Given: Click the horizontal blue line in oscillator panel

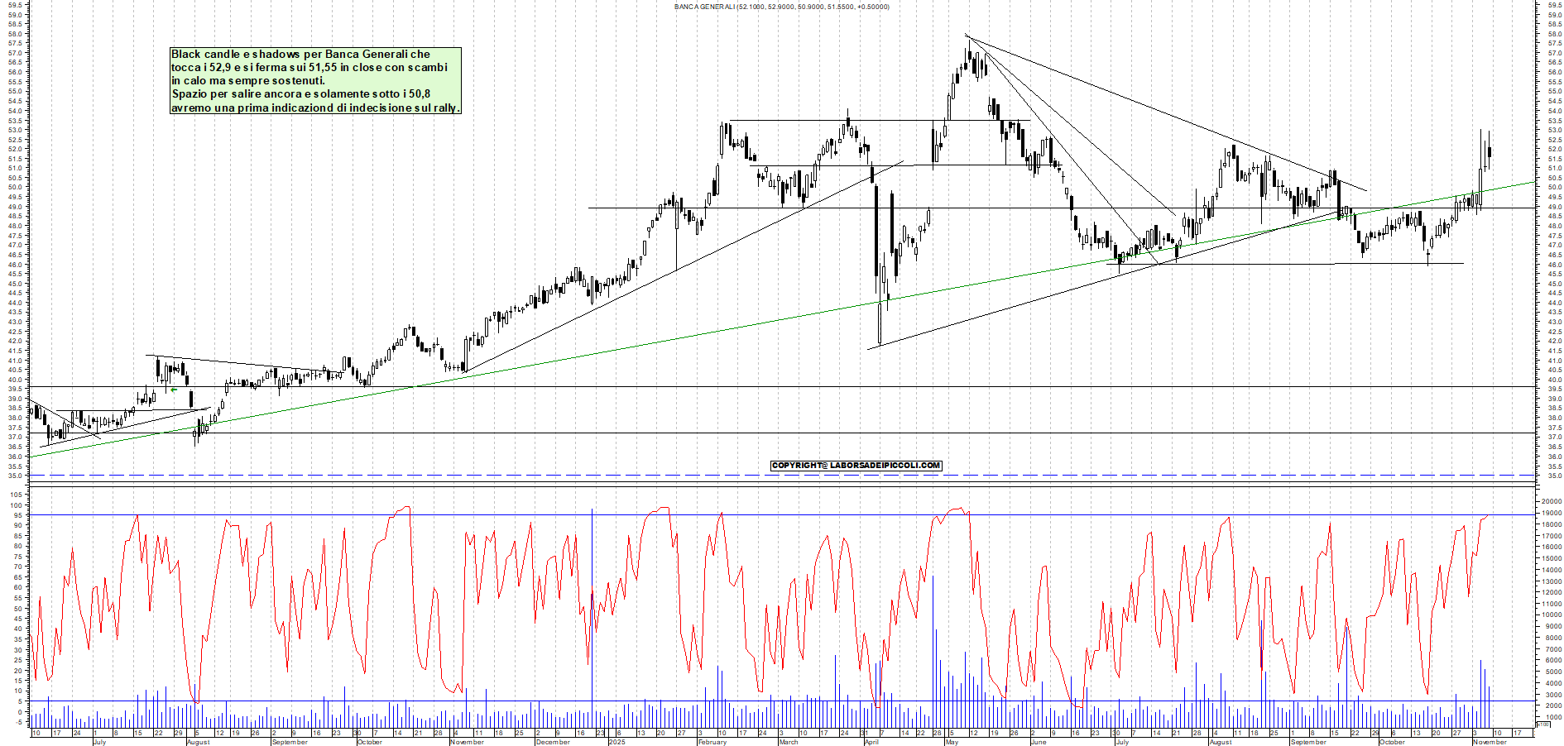Looking at the screenshot, I should coord(745,516).
